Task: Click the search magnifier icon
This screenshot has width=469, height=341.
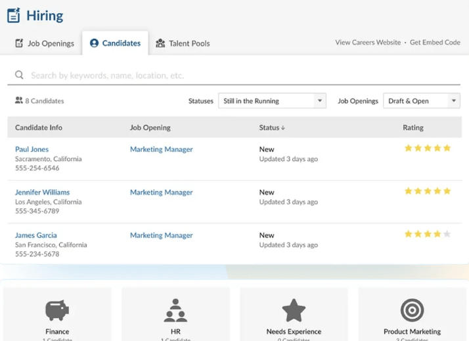Action: 19,75
